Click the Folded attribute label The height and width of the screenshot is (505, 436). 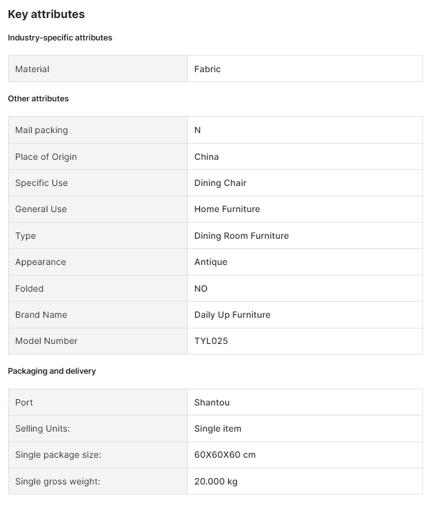[x=29, y=289]
